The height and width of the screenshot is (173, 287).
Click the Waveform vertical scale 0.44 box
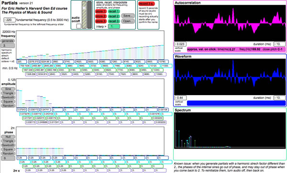tap(180, 98)
